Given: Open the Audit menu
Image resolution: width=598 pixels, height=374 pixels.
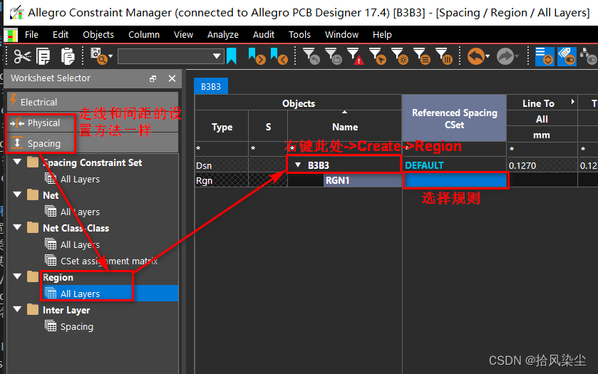Looking at the screenshot, I should [264, 35].
